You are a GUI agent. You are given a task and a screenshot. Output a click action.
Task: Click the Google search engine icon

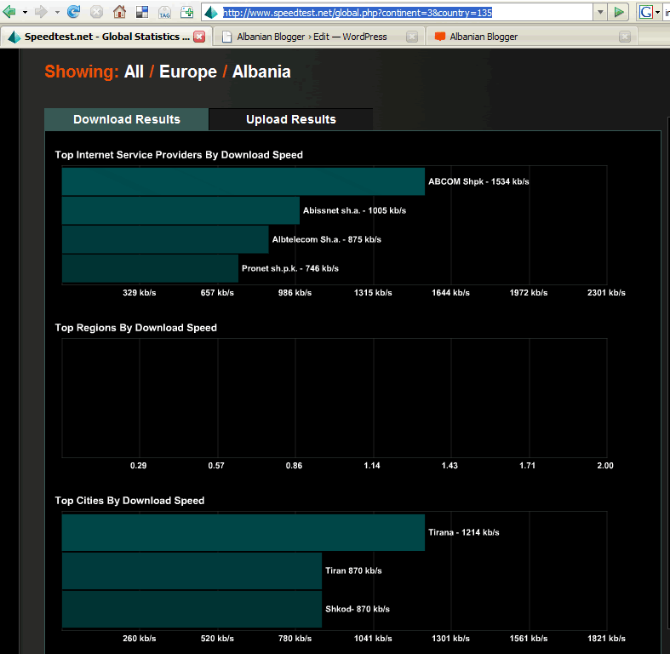pos(645,13)
